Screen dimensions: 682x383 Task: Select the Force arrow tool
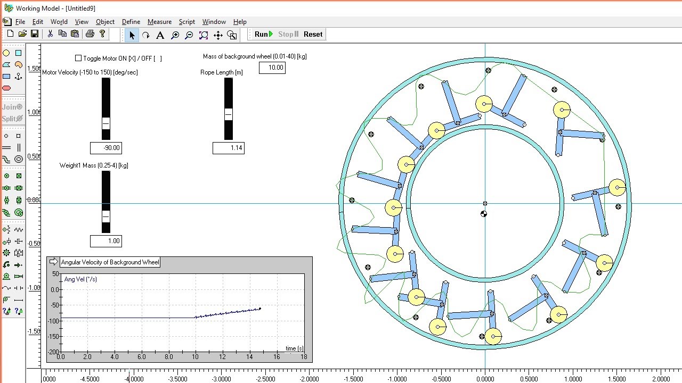[19, 264]
